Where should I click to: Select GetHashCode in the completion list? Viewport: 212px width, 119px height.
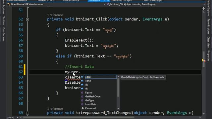coord(93,97)
